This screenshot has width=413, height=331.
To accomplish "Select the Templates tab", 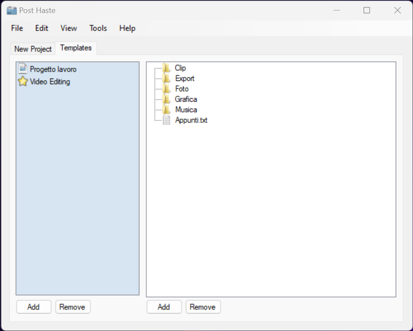I will pyautogui.click(x=76, y=48).
